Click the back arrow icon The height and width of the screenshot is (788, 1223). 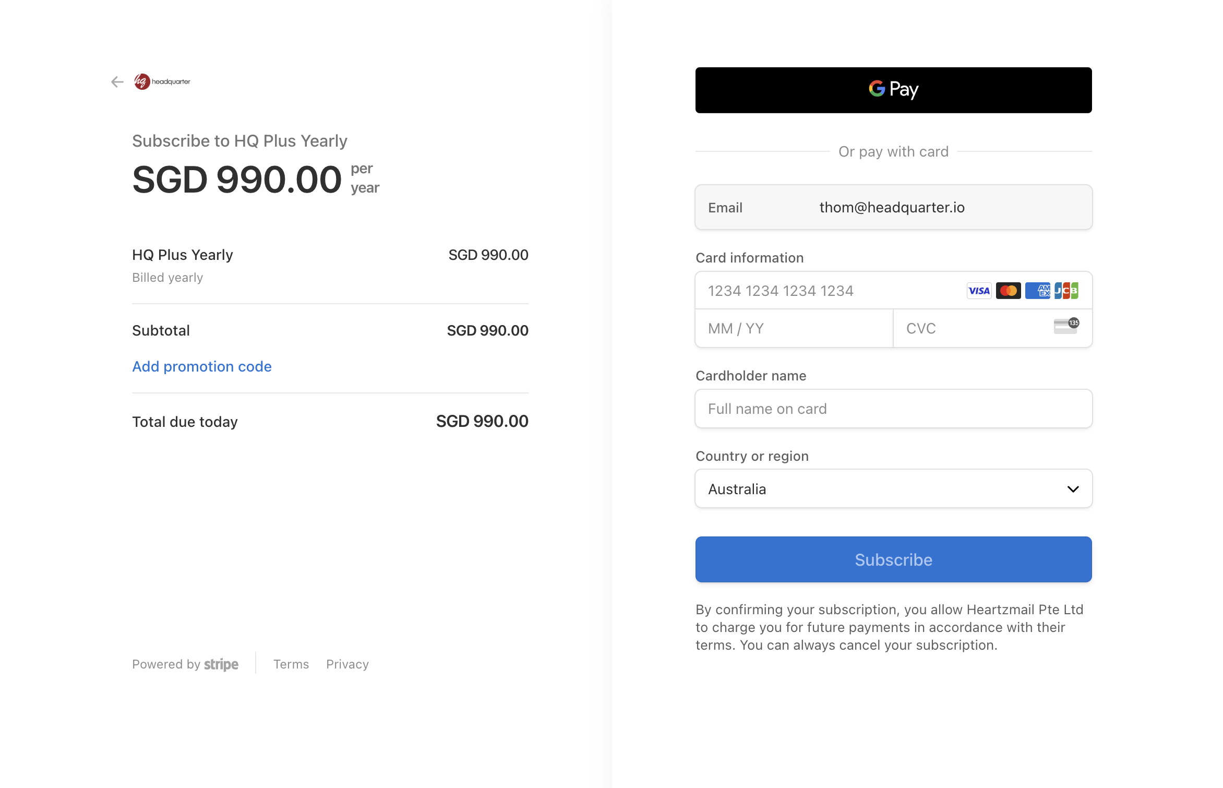click(x=117, y=82)
